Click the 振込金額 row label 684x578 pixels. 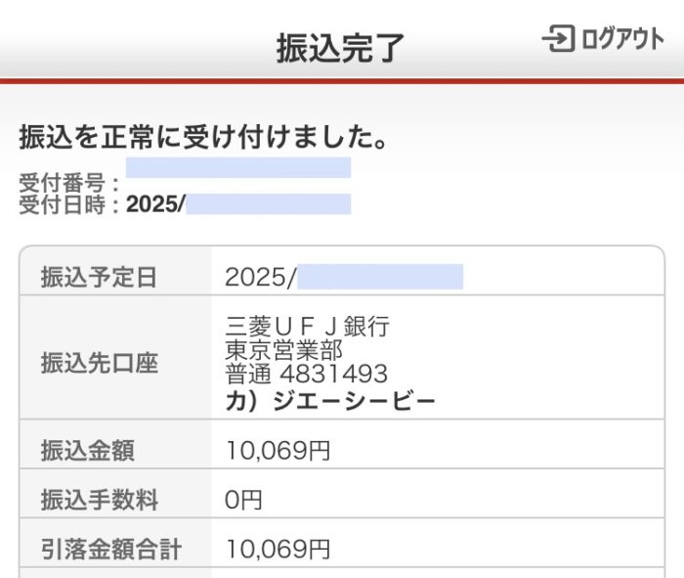click(87, 451)
